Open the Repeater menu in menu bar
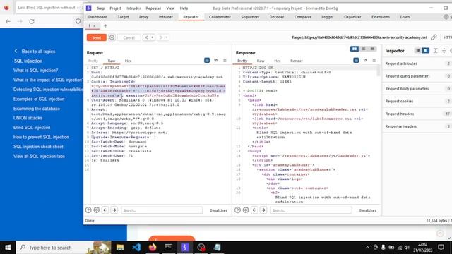Viewport: 452px width, 254px height. 153,8
